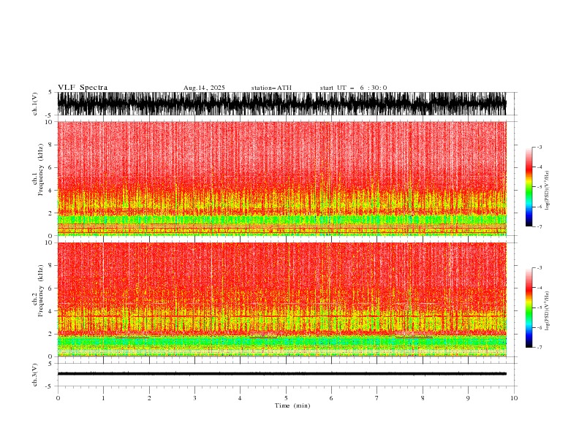Click the ch.2 frequency tick "2"
Viewport: 579px width, 447px height.
(50, 334)
